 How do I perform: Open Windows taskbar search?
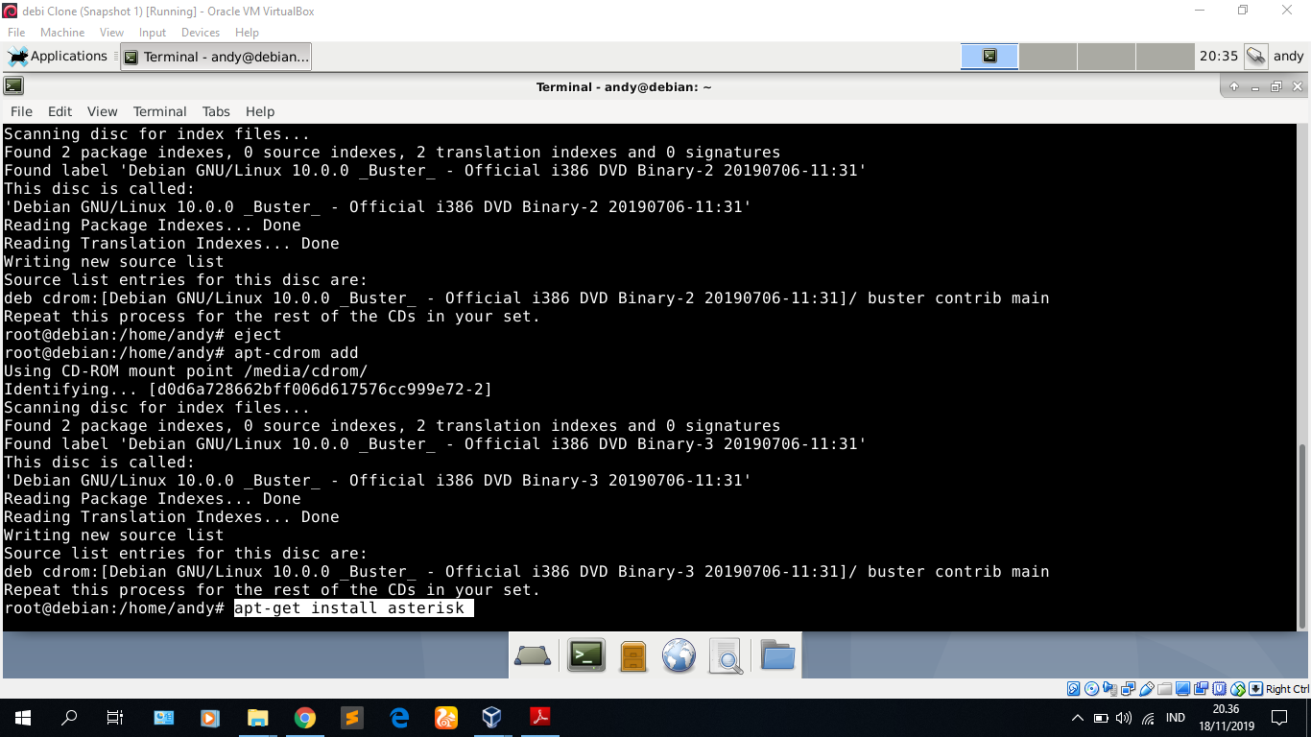pyautogui.click(x=69, y=718)
